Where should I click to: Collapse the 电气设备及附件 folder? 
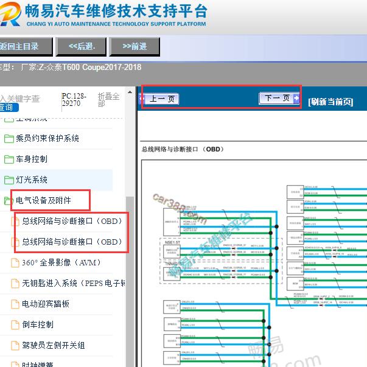click(43, 201)
